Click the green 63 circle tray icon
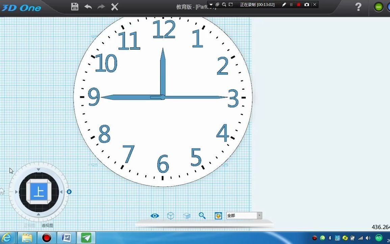390x244 pixels. point(379,238)
